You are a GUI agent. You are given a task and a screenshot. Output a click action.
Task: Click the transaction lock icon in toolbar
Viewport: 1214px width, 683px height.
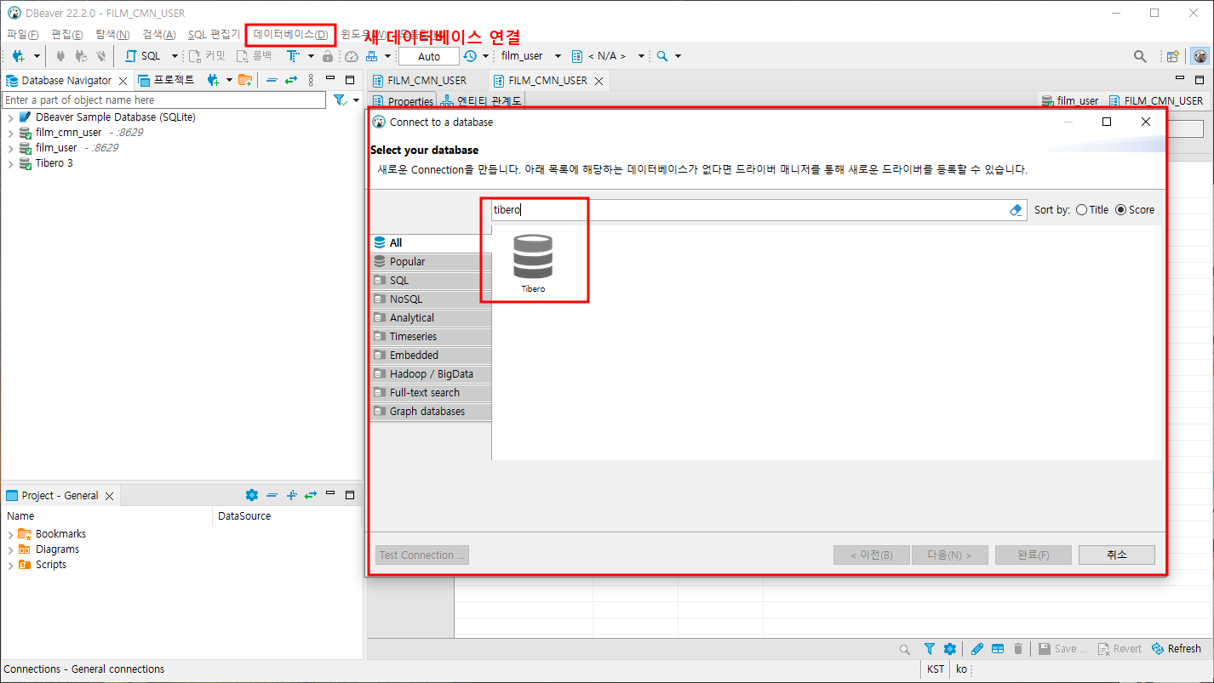tap(328, 56)
